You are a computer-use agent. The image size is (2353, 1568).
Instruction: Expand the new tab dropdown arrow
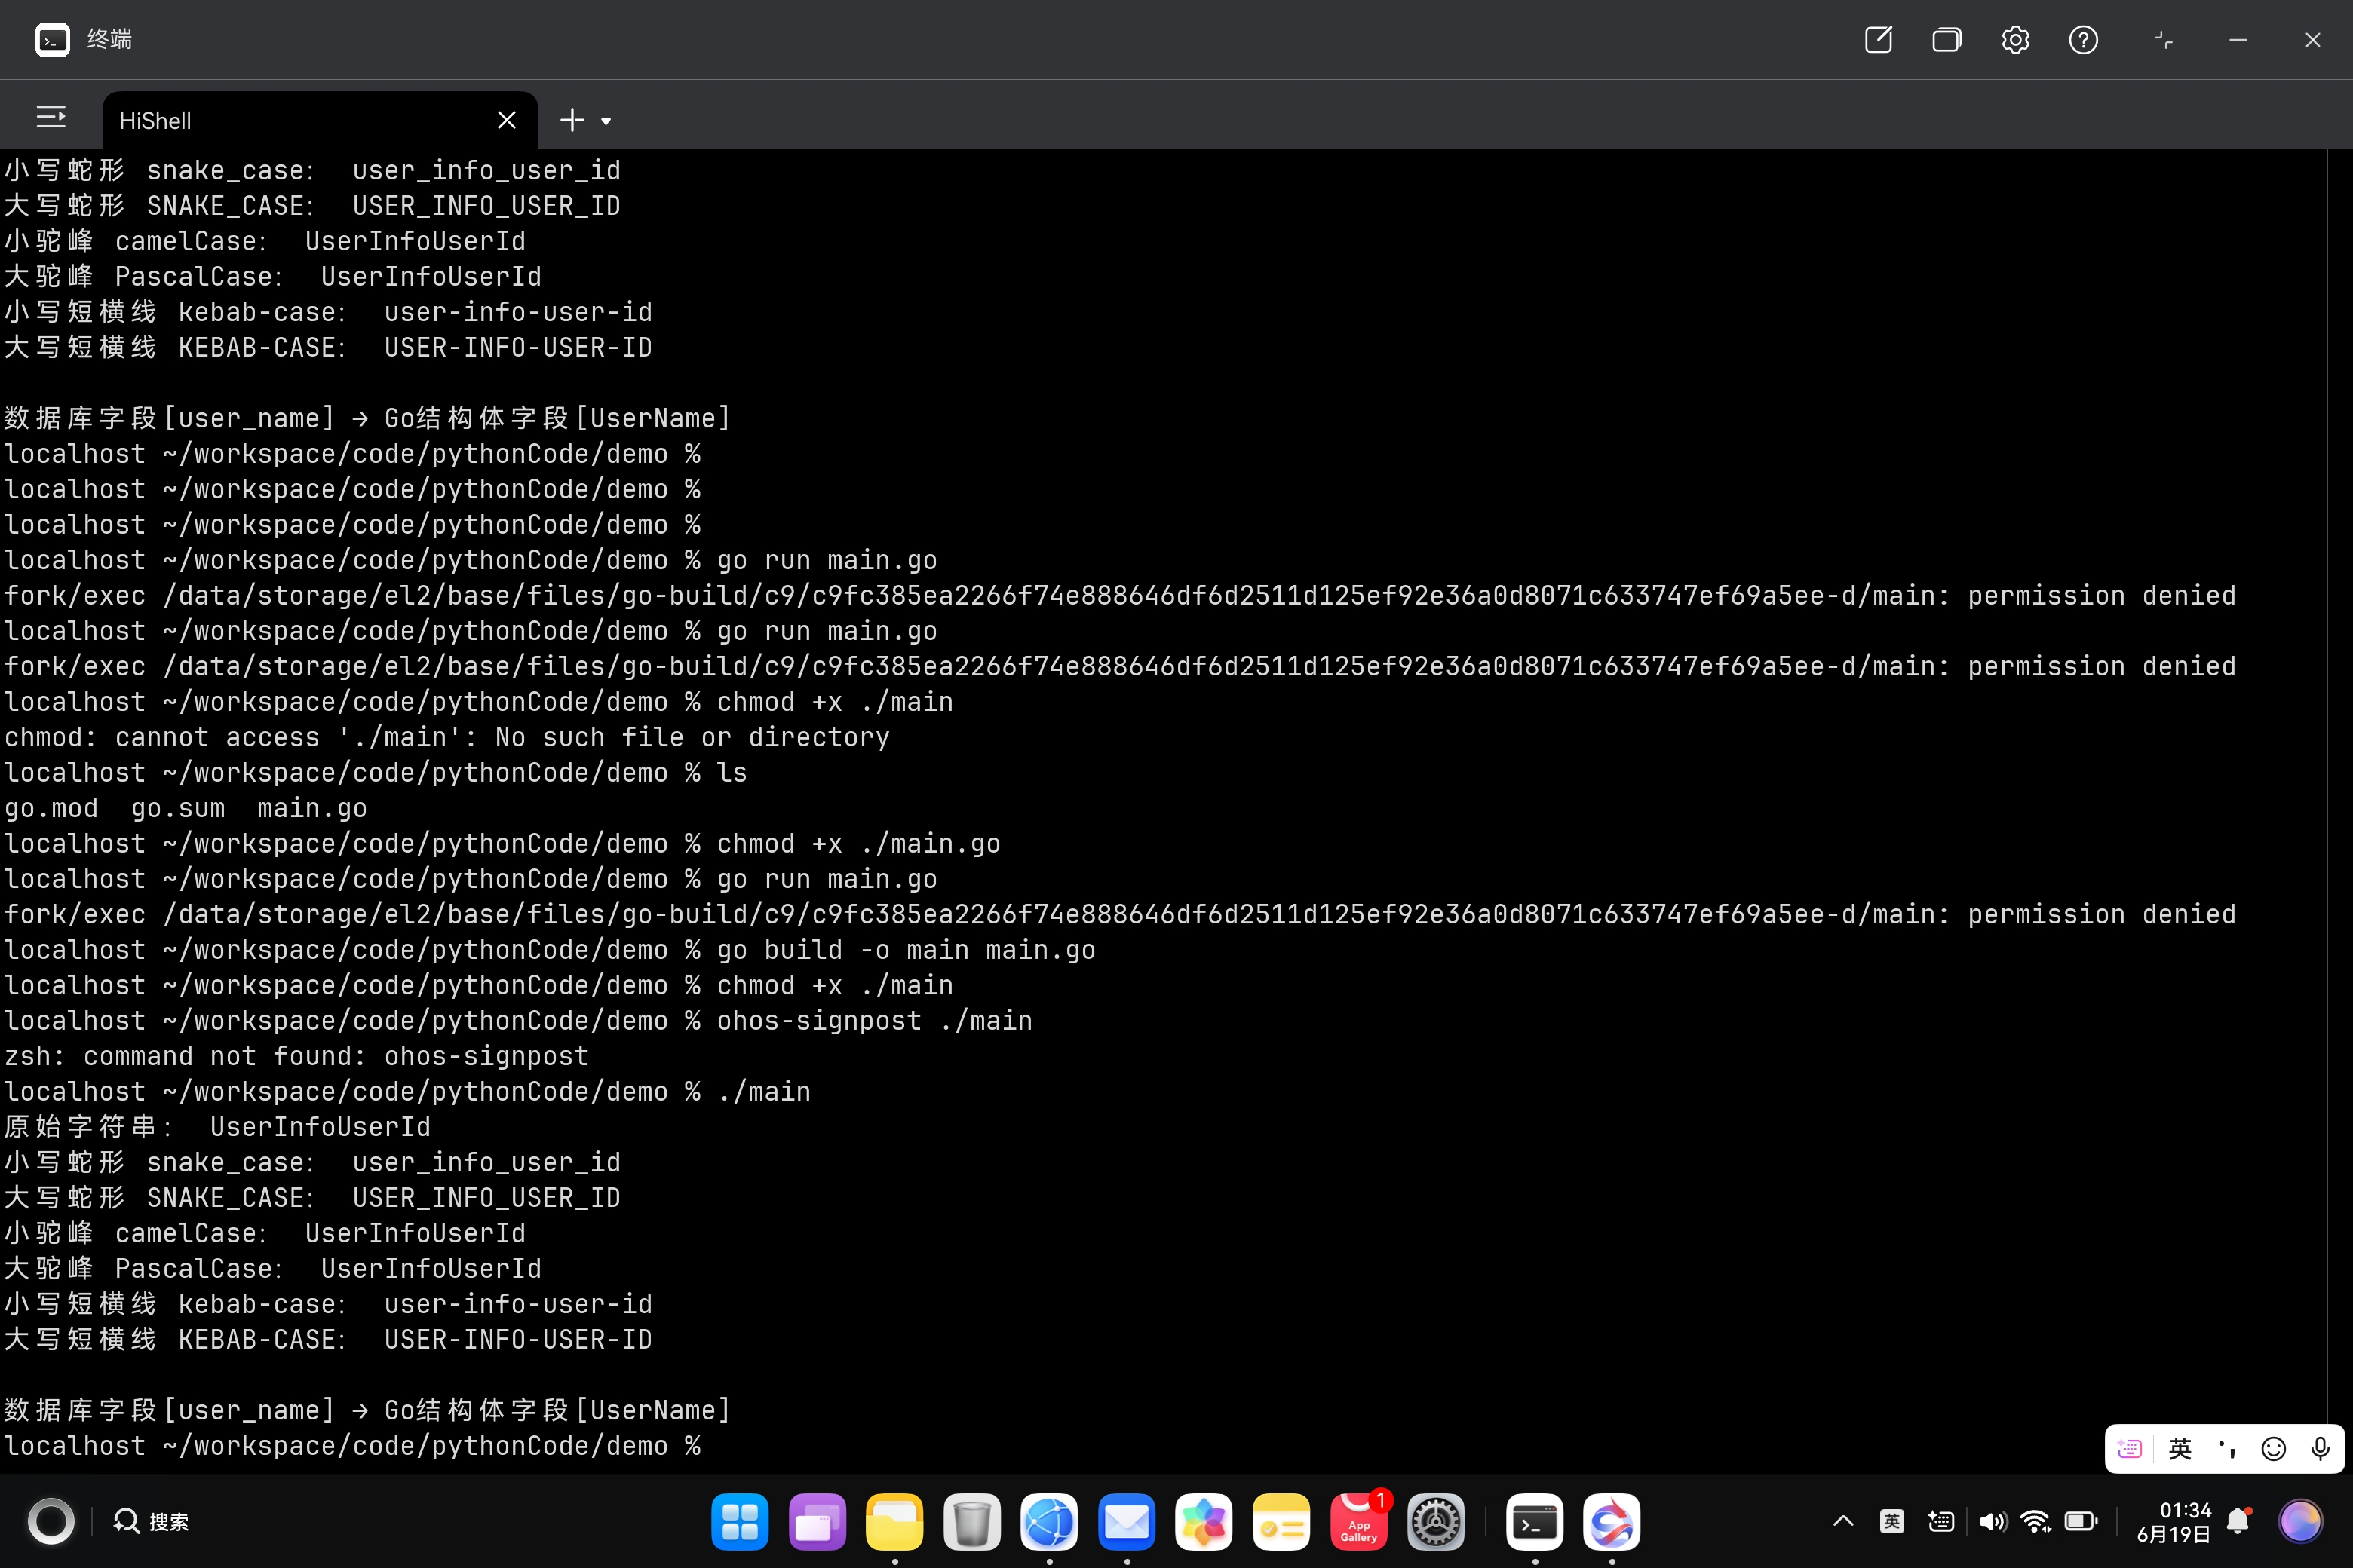(606, 121)
